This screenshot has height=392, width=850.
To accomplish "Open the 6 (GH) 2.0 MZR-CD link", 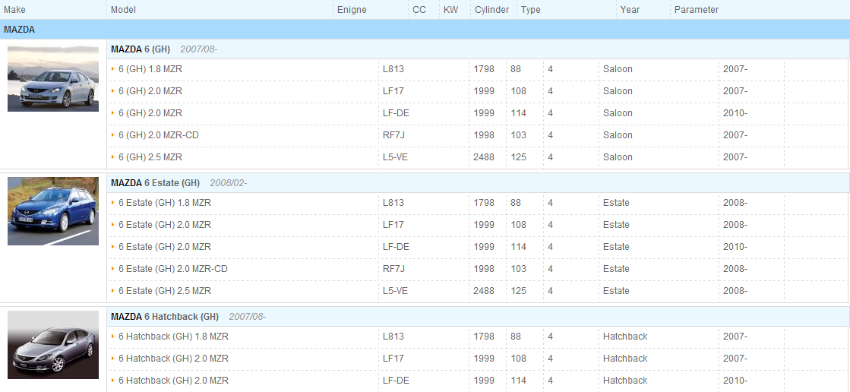I will (159, 135).
